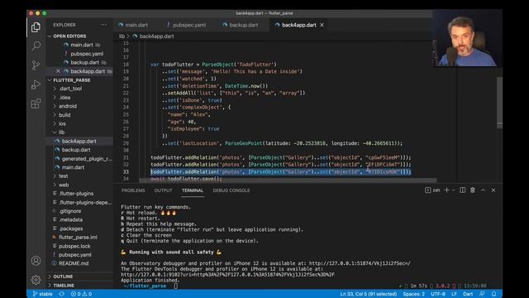The image size is (529, 298).
Task: Change file encoding UTF-8
Action: point(438,294)
